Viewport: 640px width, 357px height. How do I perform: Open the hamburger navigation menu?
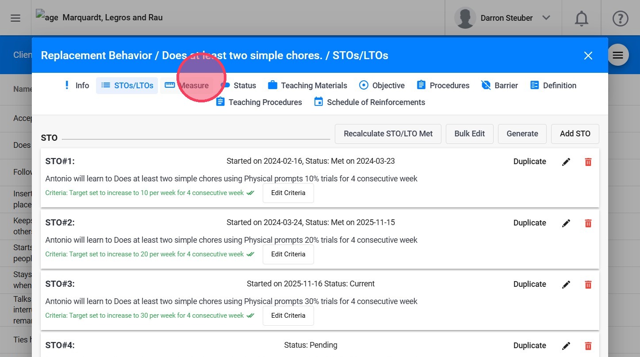[x=15, y=18]
